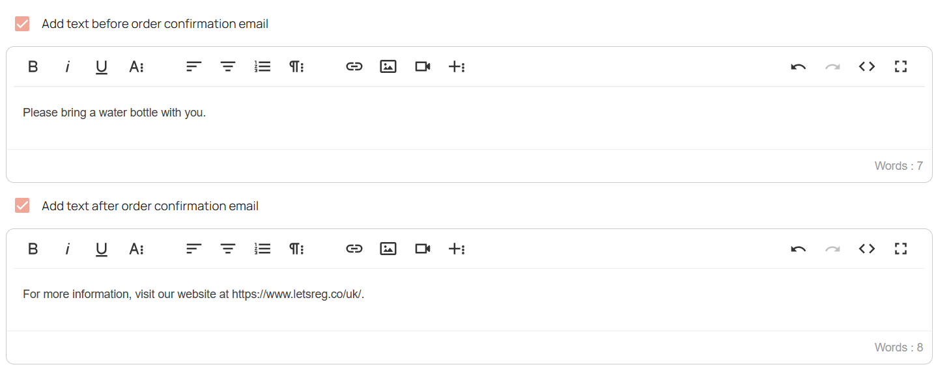Image resolution: width=936 pixels, height=369 pixels.
Task: Open the "more insert" plus menu in the before-email editor
Action: tap(457, 66)
